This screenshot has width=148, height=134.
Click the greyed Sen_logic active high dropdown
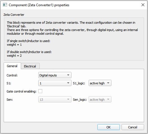tap(100, 100)
